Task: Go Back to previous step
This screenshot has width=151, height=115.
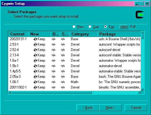Action: (x=88, y=108)
